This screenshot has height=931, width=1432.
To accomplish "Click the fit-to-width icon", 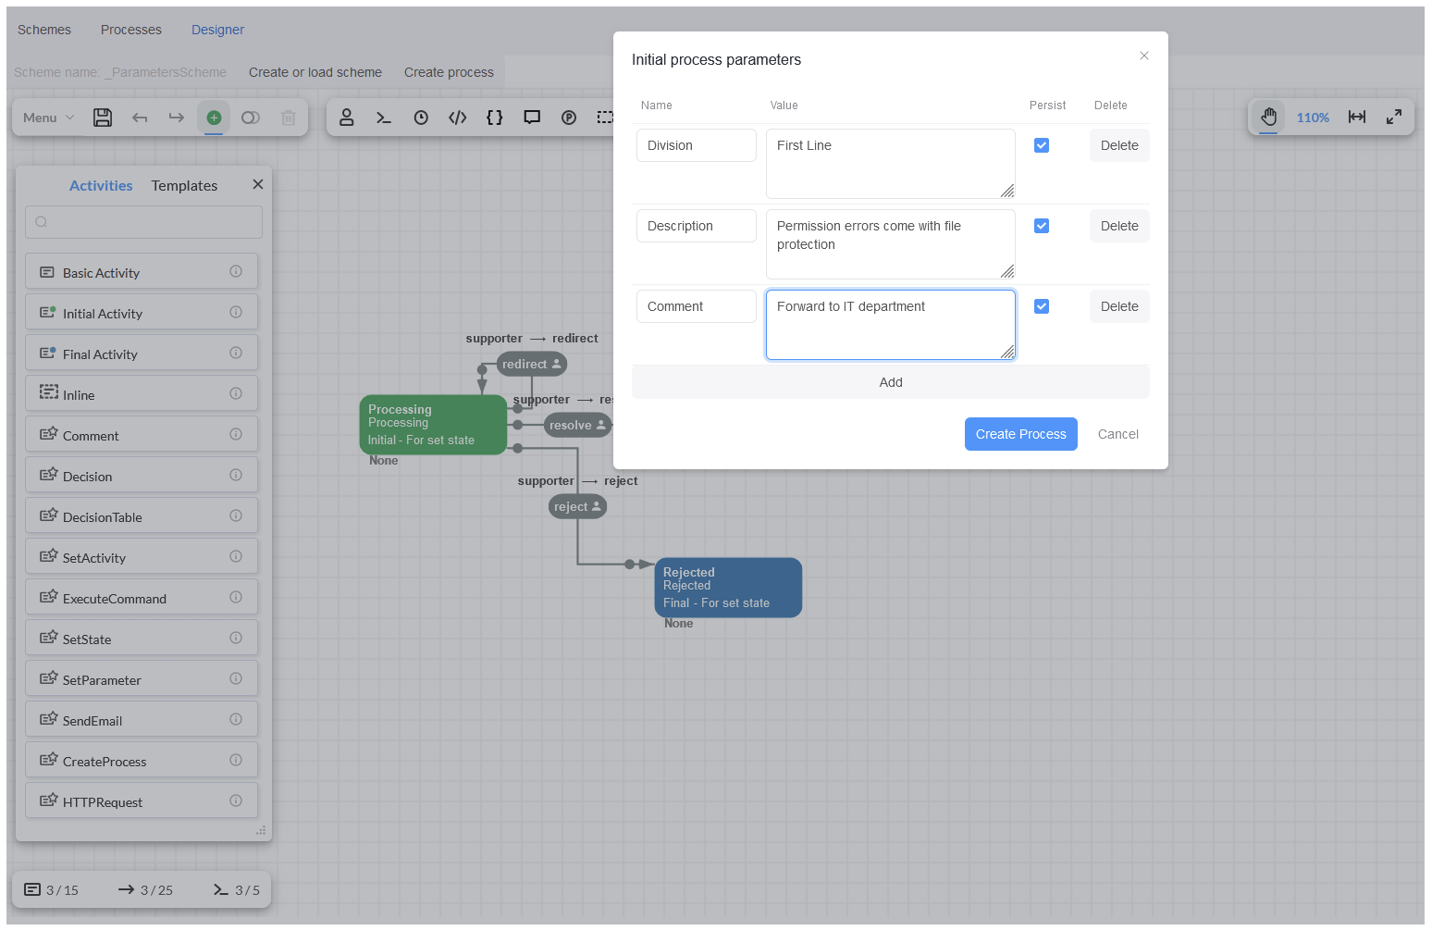I will pos(1357,117).
